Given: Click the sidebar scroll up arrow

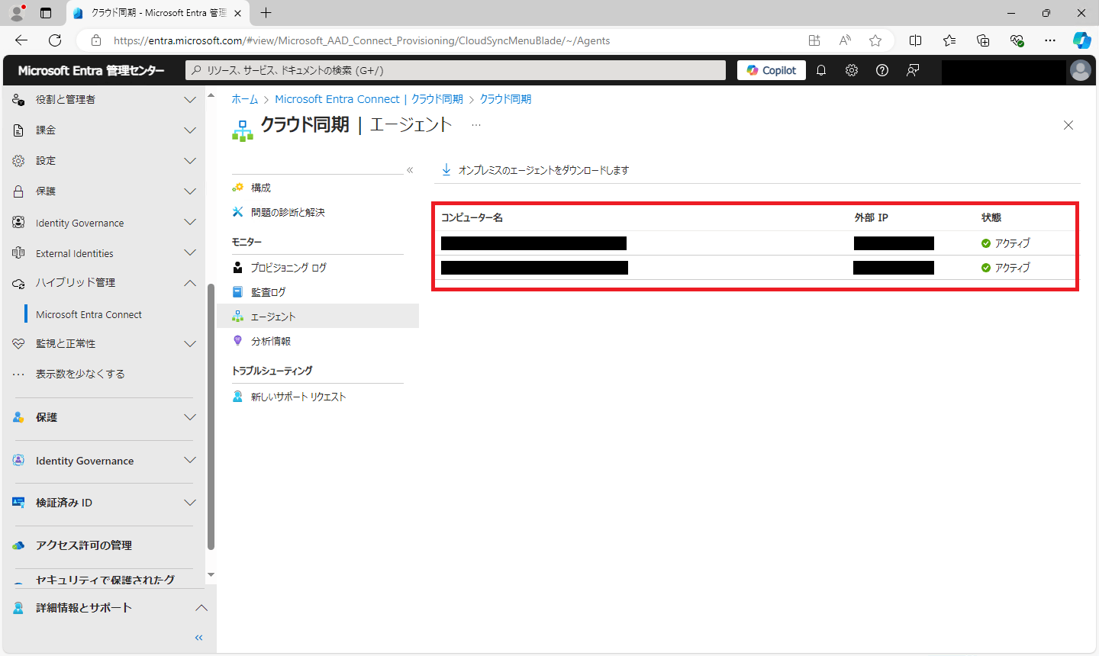Looking at the screenshot, I should click(x=211, y=95).
